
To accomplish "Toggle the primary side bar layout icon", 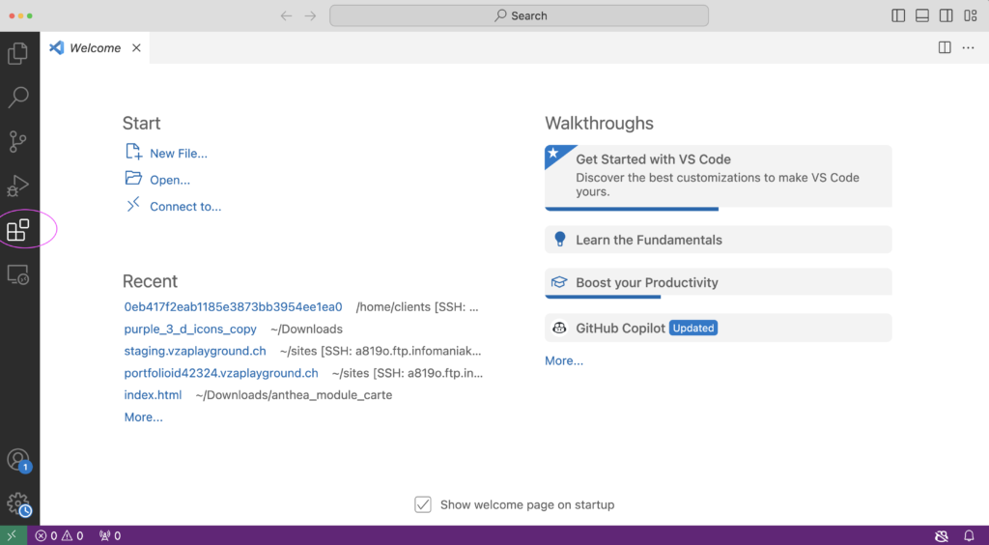I will (898, 15).
